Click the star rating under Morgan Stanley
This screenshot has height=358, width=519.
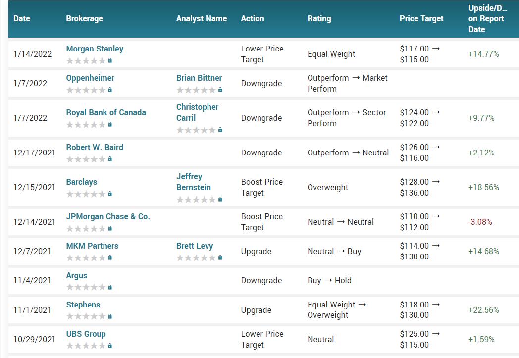point(86,61)
